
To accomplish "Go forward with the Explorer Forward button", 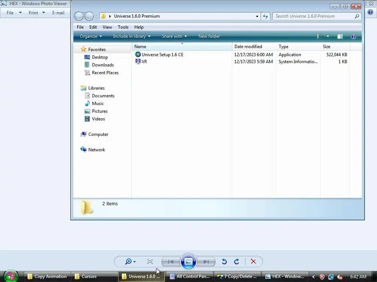I will click(89, 16).
